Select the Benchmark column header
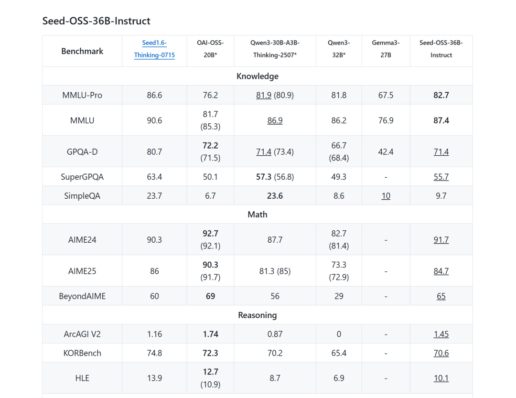The height and width of the screenshot is (398, 516). pos(82,51)
